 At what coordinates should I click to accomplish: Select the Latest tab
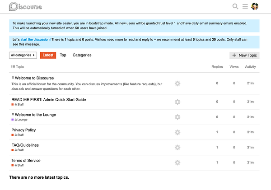[x=48, y=55]
